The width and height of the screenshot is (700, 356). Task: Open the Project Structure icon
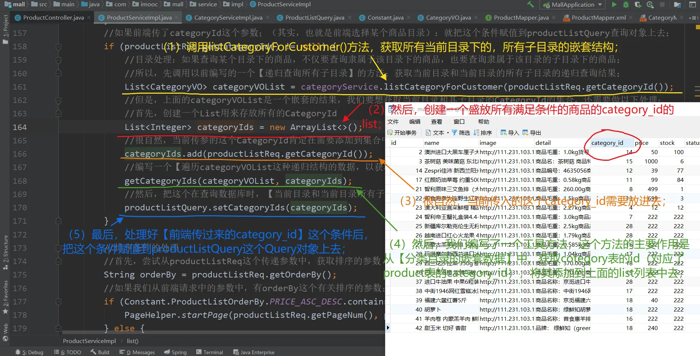(x=677, y=5)
